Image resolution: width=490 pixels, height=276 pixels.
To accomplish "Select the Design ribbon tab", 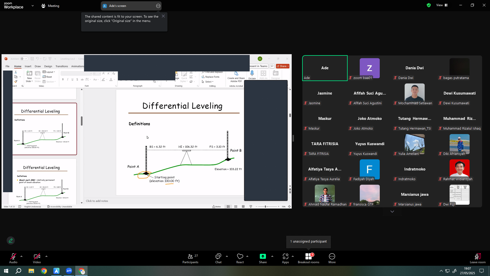I will [x=48, y=66].
